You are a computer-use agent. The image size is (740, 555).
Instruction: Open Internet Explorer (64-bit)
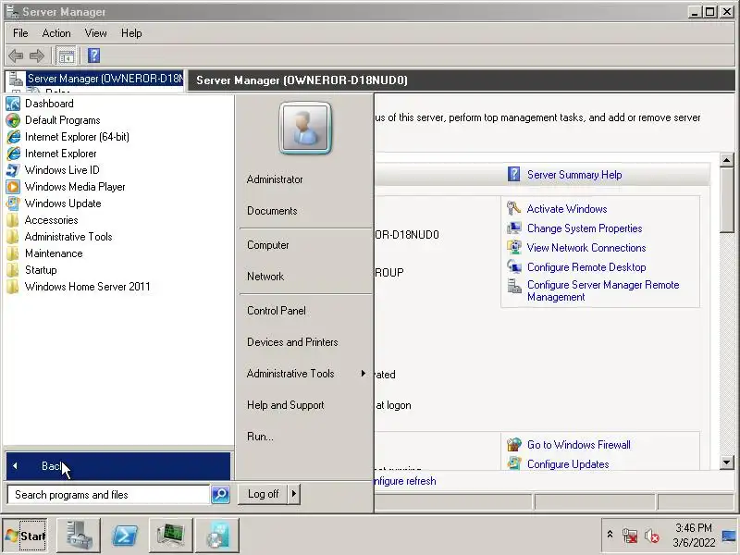pyautogui.click(x=77, y=137)
